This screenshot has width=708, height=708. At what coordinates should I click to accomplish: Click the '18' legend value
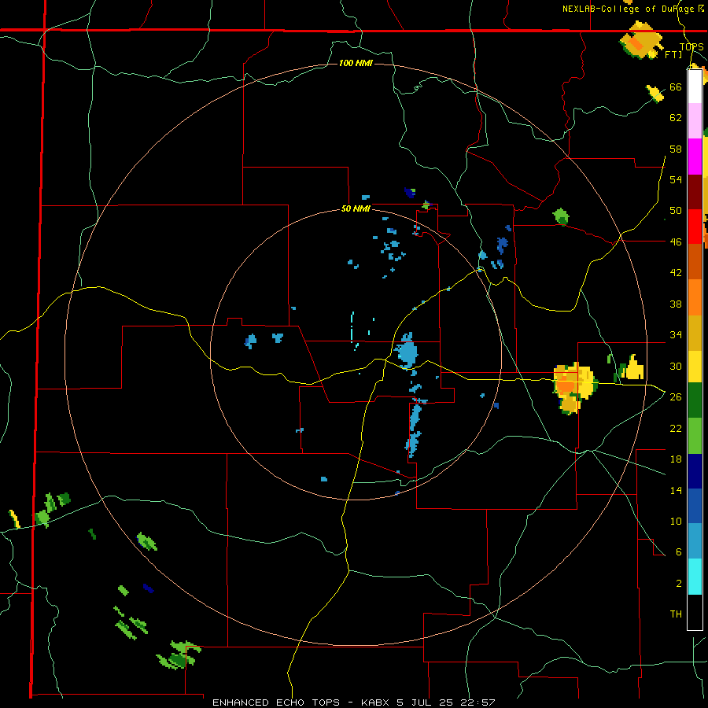click(x=676, y=459)
